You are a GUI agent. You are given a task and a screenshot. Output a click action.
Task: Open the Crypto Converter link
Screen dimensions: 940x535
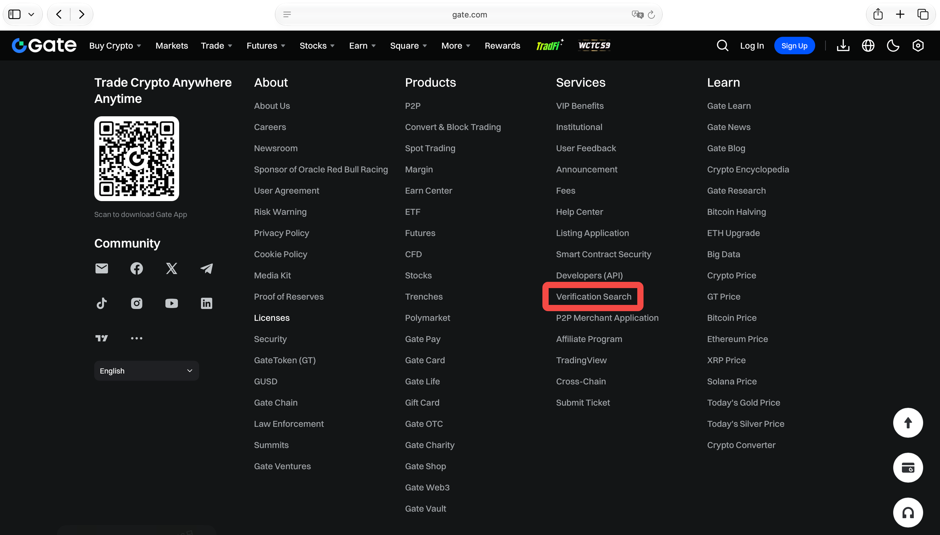click(741, 445)
